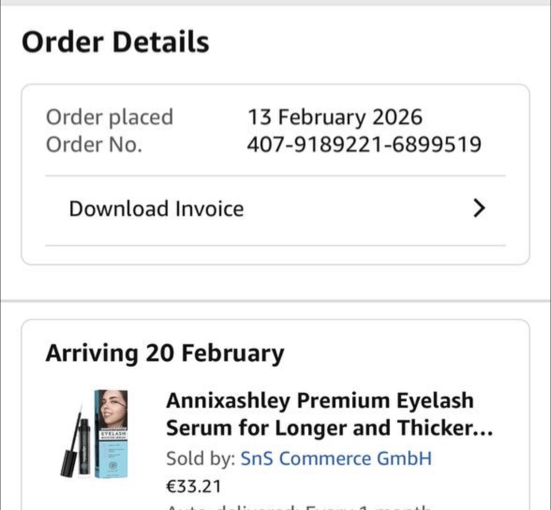This screenshot has width=551, height=510.
Task: Click the blue serum box in product image
Action: click(111, 455)
